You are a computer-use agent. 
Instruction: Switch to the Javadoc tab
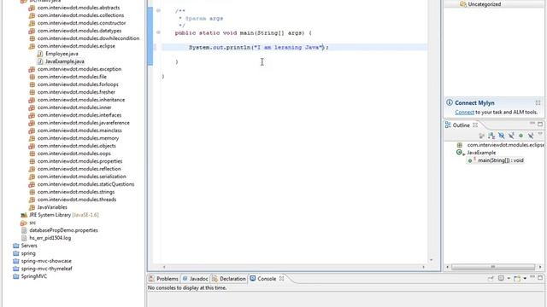pyautogui.click(x=196, y=279)
